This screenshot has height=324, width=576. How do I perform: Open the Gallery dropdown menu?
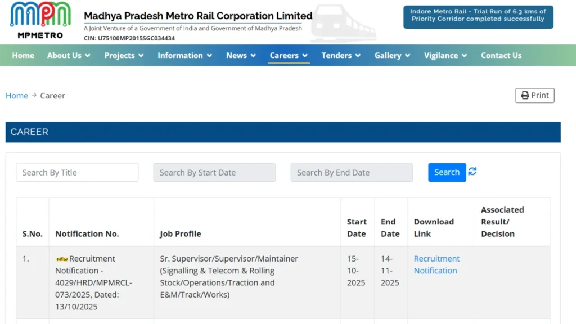tap(392, 55)
